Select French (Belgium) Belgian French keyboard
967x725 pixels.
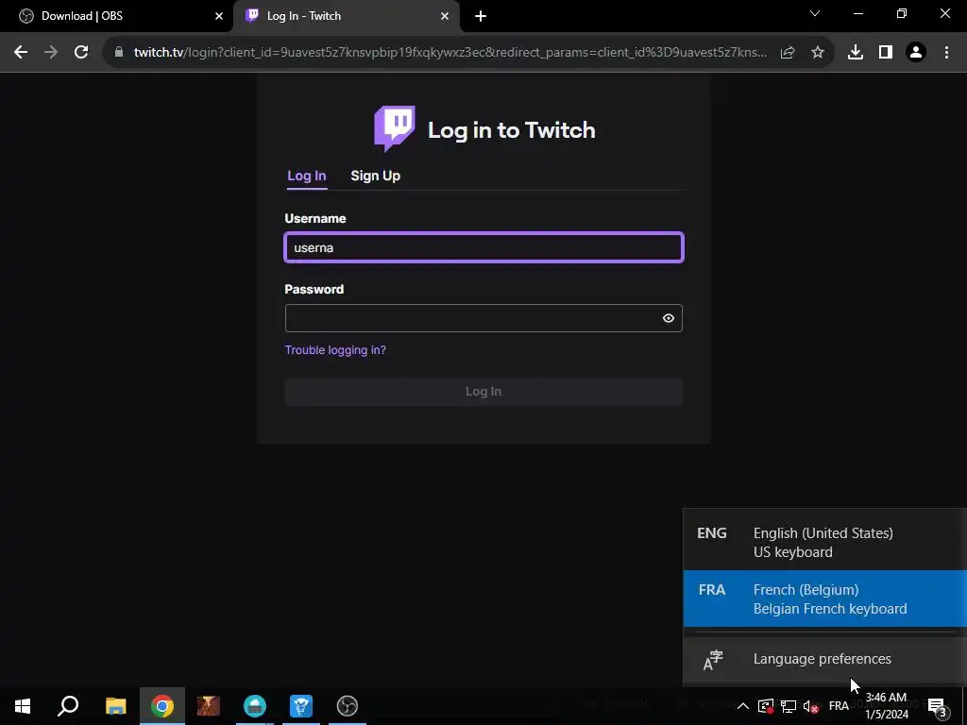click(825, 599)
